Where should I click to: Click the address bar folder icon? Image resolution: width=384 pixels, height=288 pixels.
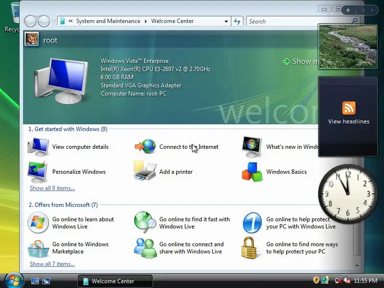(62, 21)
